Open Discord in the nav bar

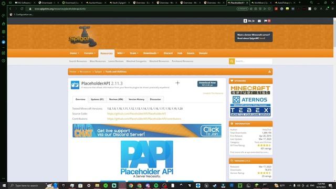point(168,53)
